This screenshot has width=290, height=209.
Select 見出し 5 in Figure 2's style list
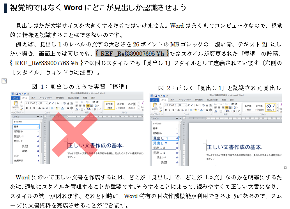(x=165, y=158)
